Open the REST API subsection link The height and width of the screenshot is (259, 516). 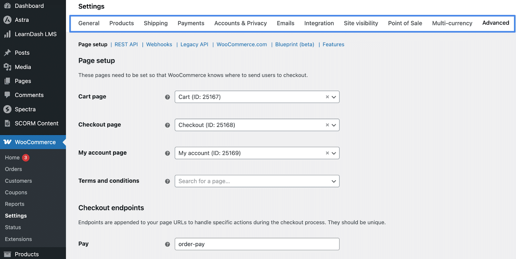click(x=126, y=45)
